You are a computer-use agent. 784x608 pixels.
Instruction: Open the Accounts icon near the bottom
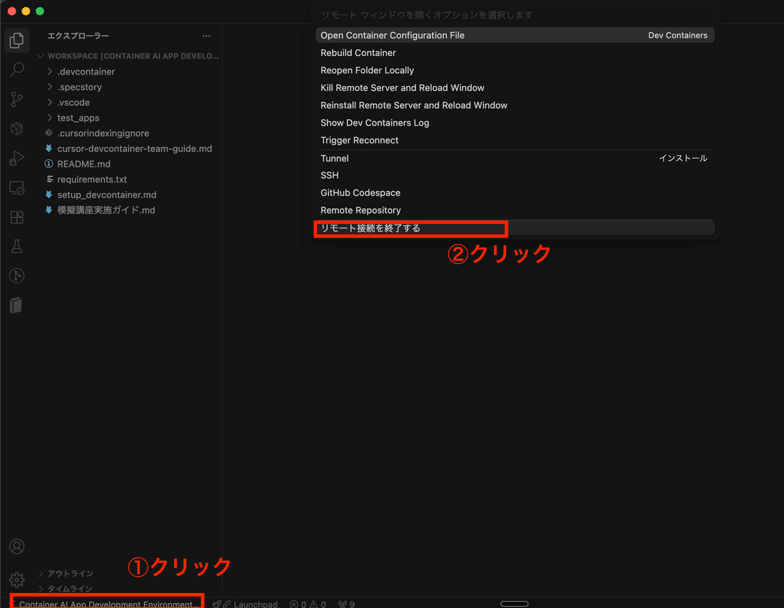tap(16, 546)
